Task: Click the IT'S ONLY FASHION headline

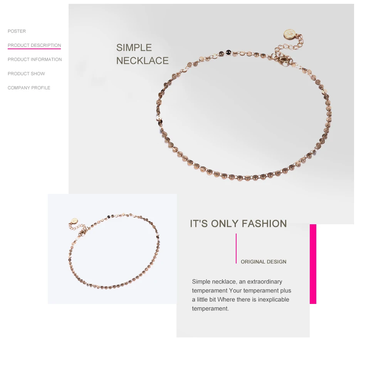Action: [x=238, y=224]
